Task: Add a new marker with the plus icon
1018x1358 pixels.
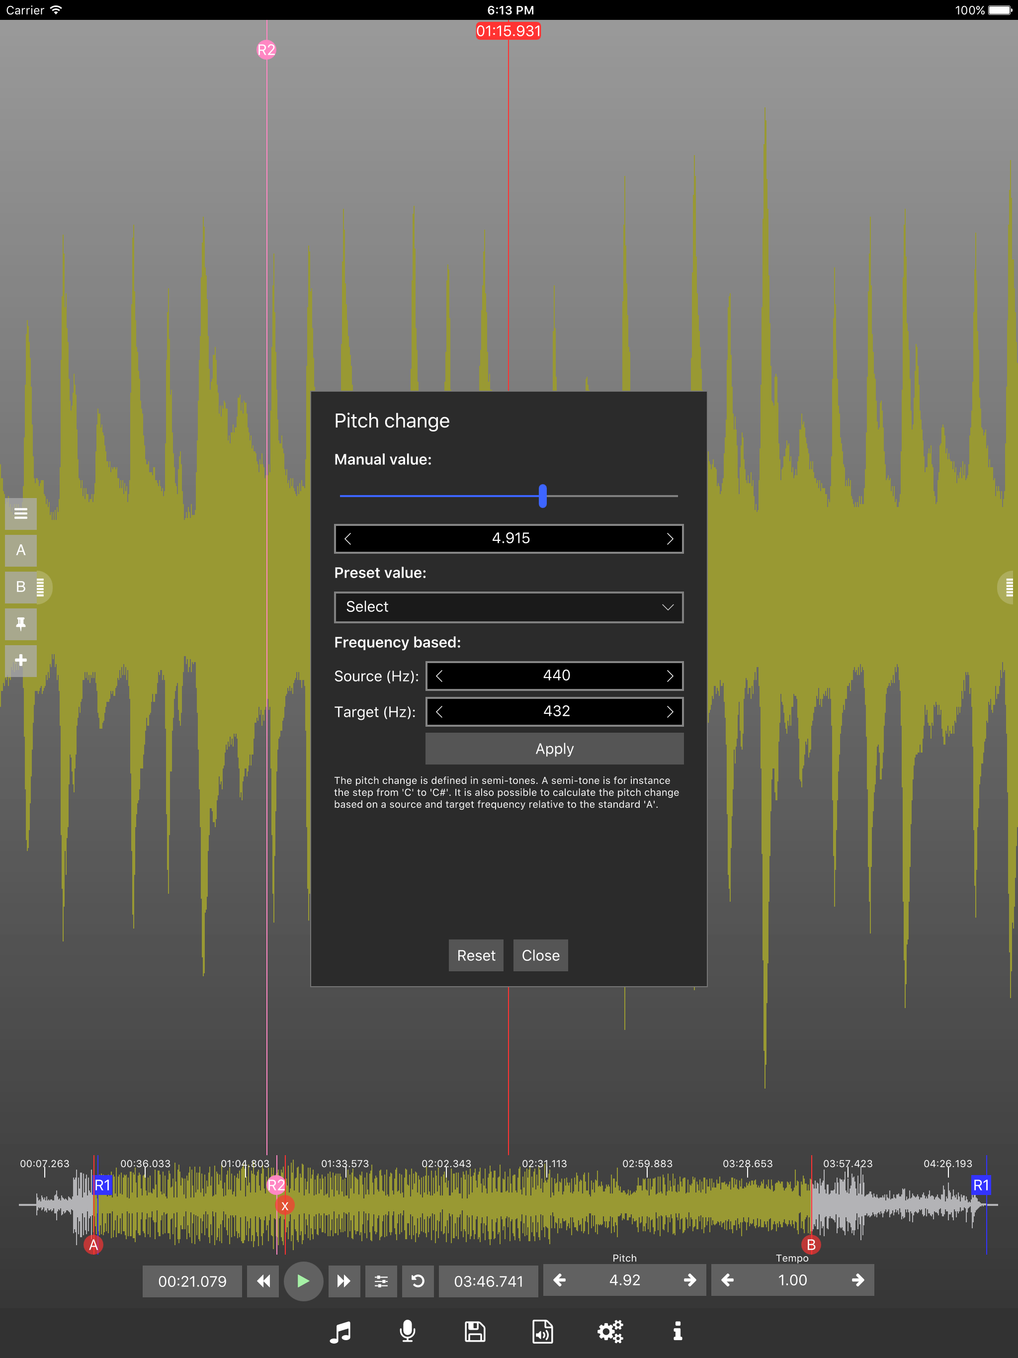Action: point(21,661)
